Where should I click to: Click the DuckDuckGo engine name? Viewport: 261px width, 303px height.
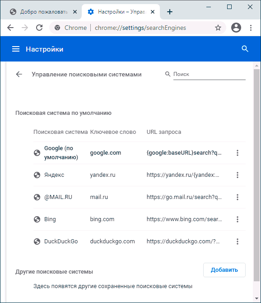[61, 241]
